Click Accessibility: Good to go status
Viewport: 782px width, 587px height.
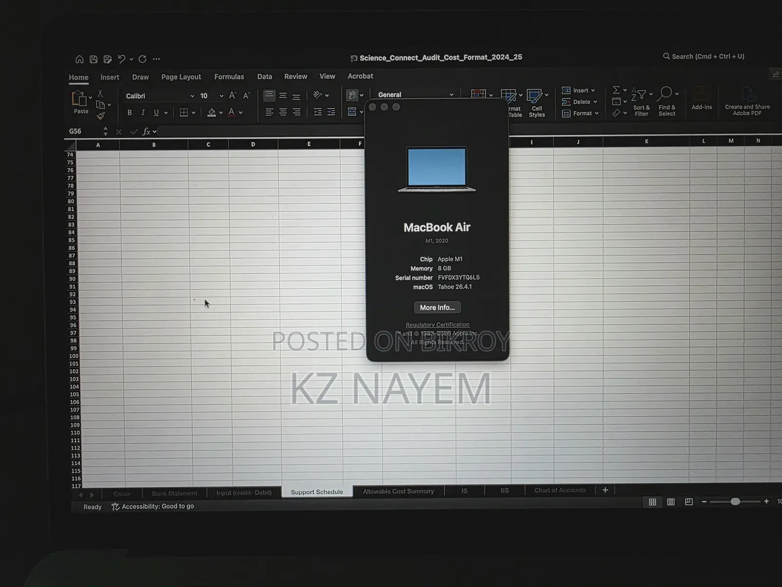[x=153, y=506]
